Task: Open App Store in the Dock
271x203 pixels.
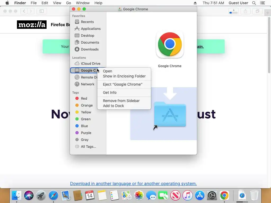Action: point(200,195)
